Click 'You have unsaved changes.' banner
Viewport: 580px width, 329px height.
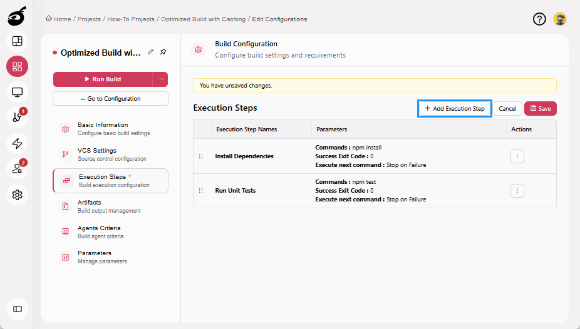(x=375, y=86)
